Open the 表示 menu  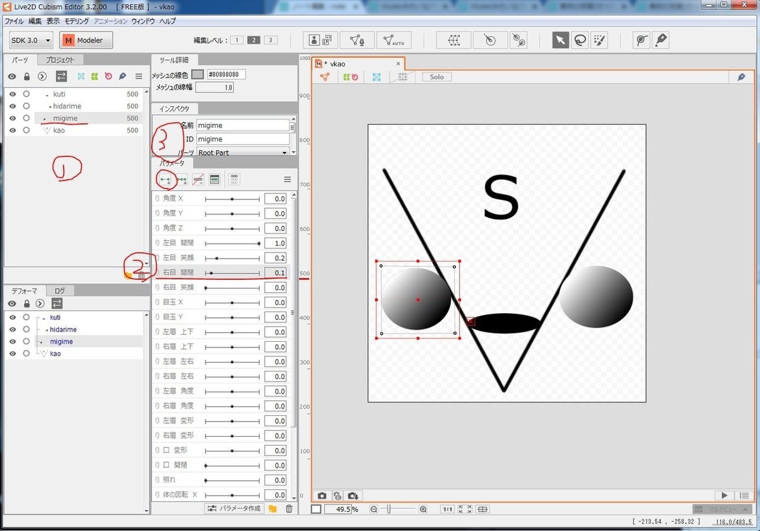coord(53,21)
